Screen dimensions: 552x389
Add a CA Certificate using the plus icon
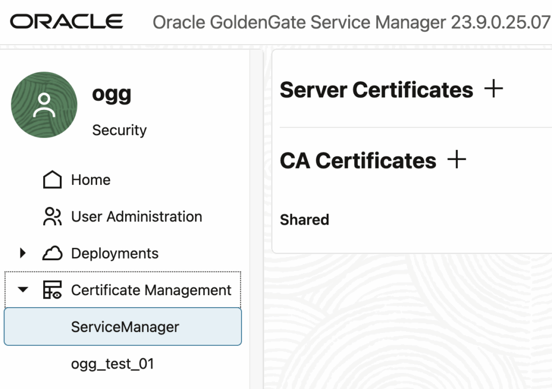coord(457,159)
